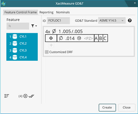Switch to the Feature Control Frame tab

coord(21,12)
